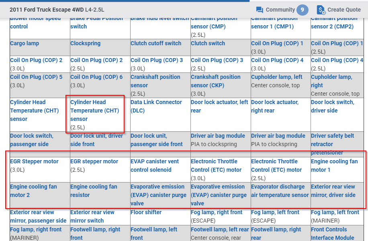
Task: Open Coil On Plug (COP) 4 3.0L
Action: point(277,60)
